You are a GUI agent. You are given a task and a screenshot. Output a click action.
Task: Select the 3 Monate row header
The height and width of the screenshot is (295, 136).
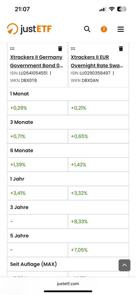tap(68, 122)
